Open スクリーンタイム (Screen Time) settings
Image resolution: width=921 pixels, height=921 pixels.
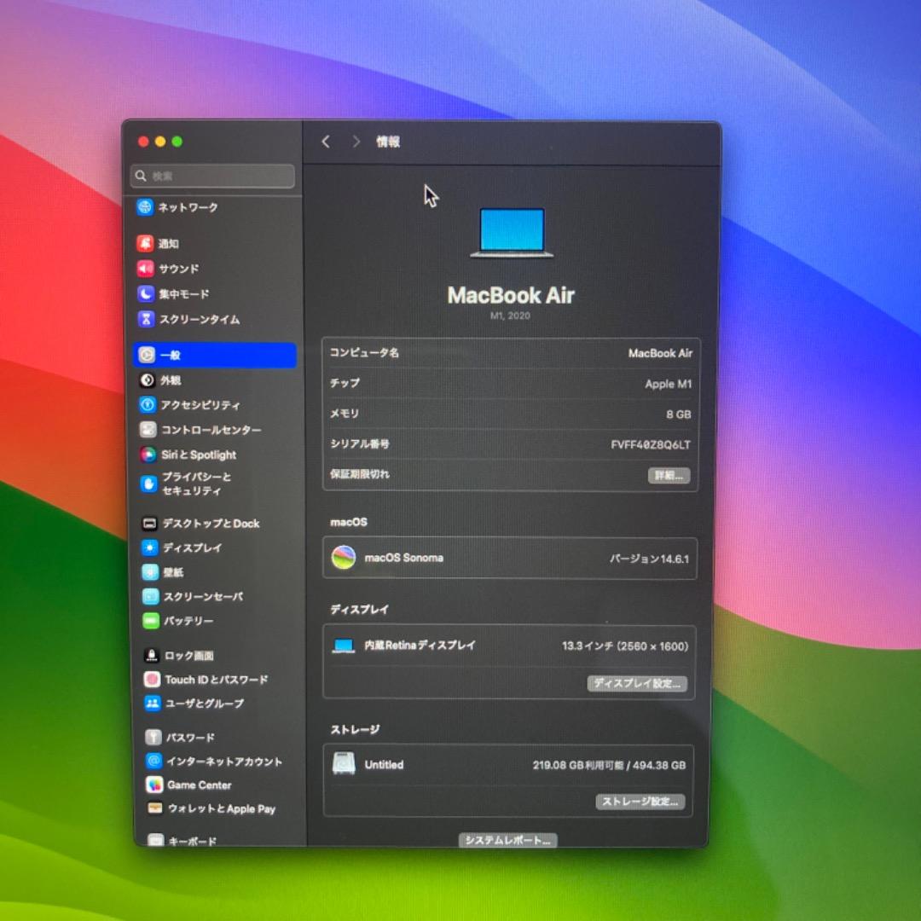click(x=145, y=319)
